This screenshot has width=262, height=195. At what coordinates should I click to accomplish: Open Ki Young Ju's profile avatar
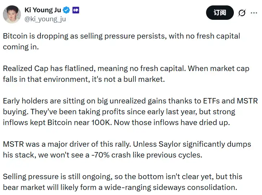pyautogui.click(x=12, y=14)
